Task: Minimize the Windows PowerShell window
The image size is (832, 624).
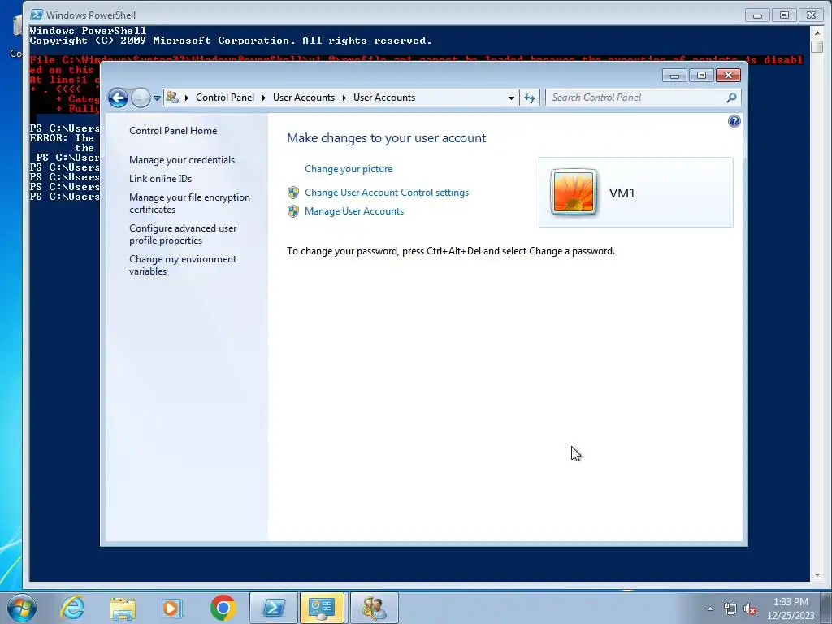Action: 757,15
